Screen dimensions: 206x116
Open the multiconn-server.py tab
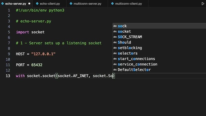[87, 4]
